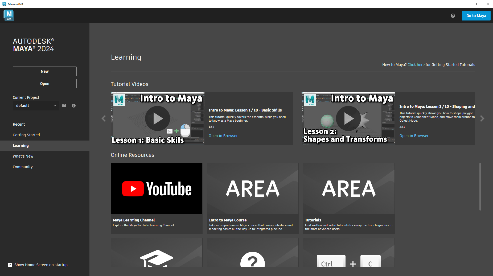Screen dimensions: 493x276
Task: Play the Lesson 1 Basic Skills video
Action: click(158, 118)
